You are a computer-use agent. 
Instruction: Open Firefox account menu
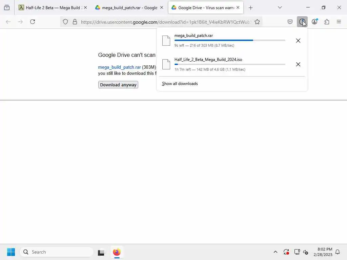coord(314,22)
